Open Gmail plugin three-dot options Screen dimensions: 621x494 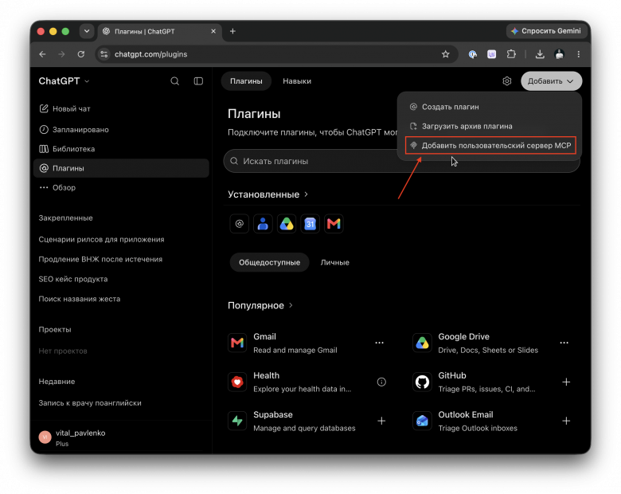pos(380,343)
